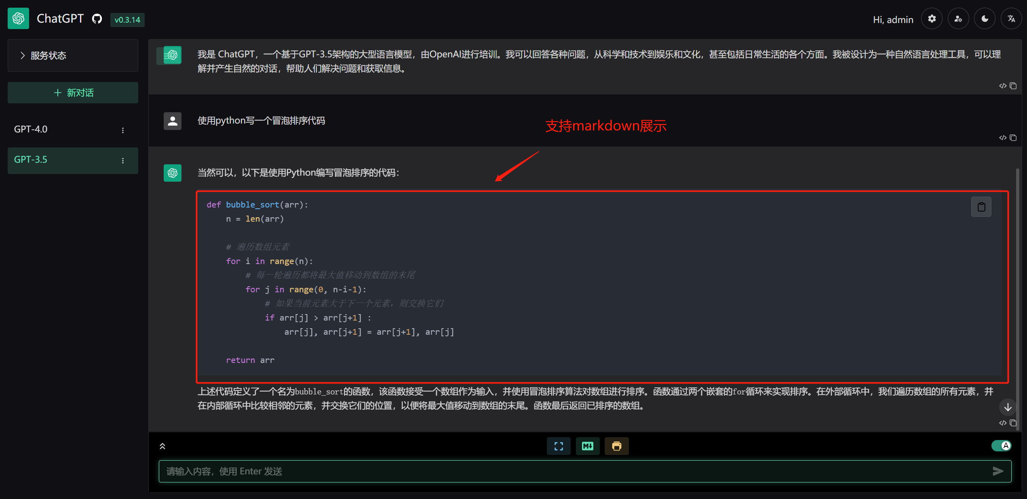
Task: Send a message with the send arrow
Action: (x=998, y=471)
